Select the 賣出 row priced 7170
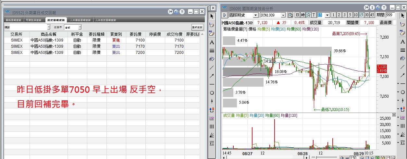The image size is (407, 159). (102, 46)
